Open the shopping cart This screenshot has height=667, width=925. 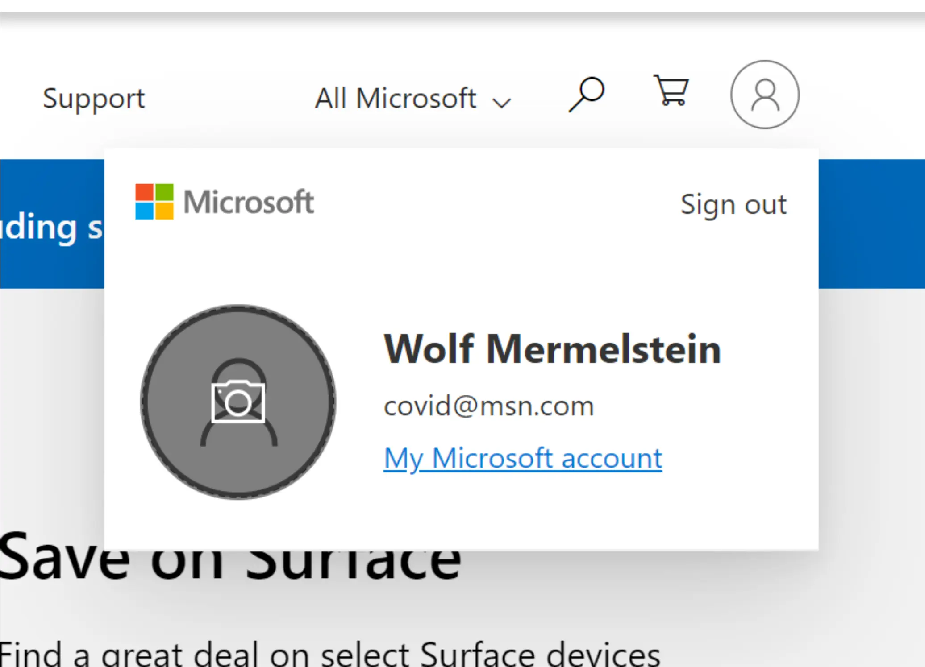tap(671, 91)
